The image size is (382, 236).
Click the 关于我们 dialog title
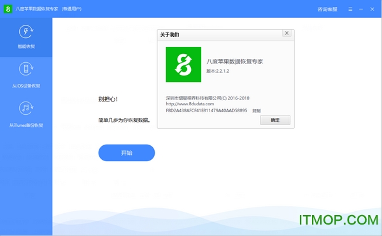tap(169, 35)
